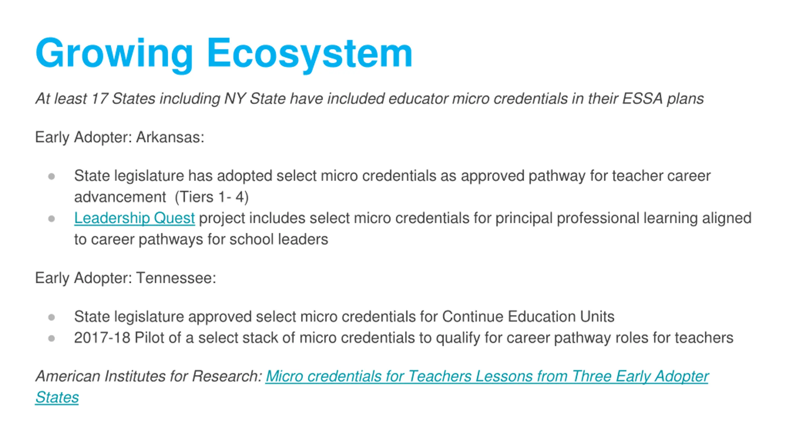789x443 pixels.
Task: Click the line to career pathways for school leaders
Action: pyautogui.click(x=201, y=239)
